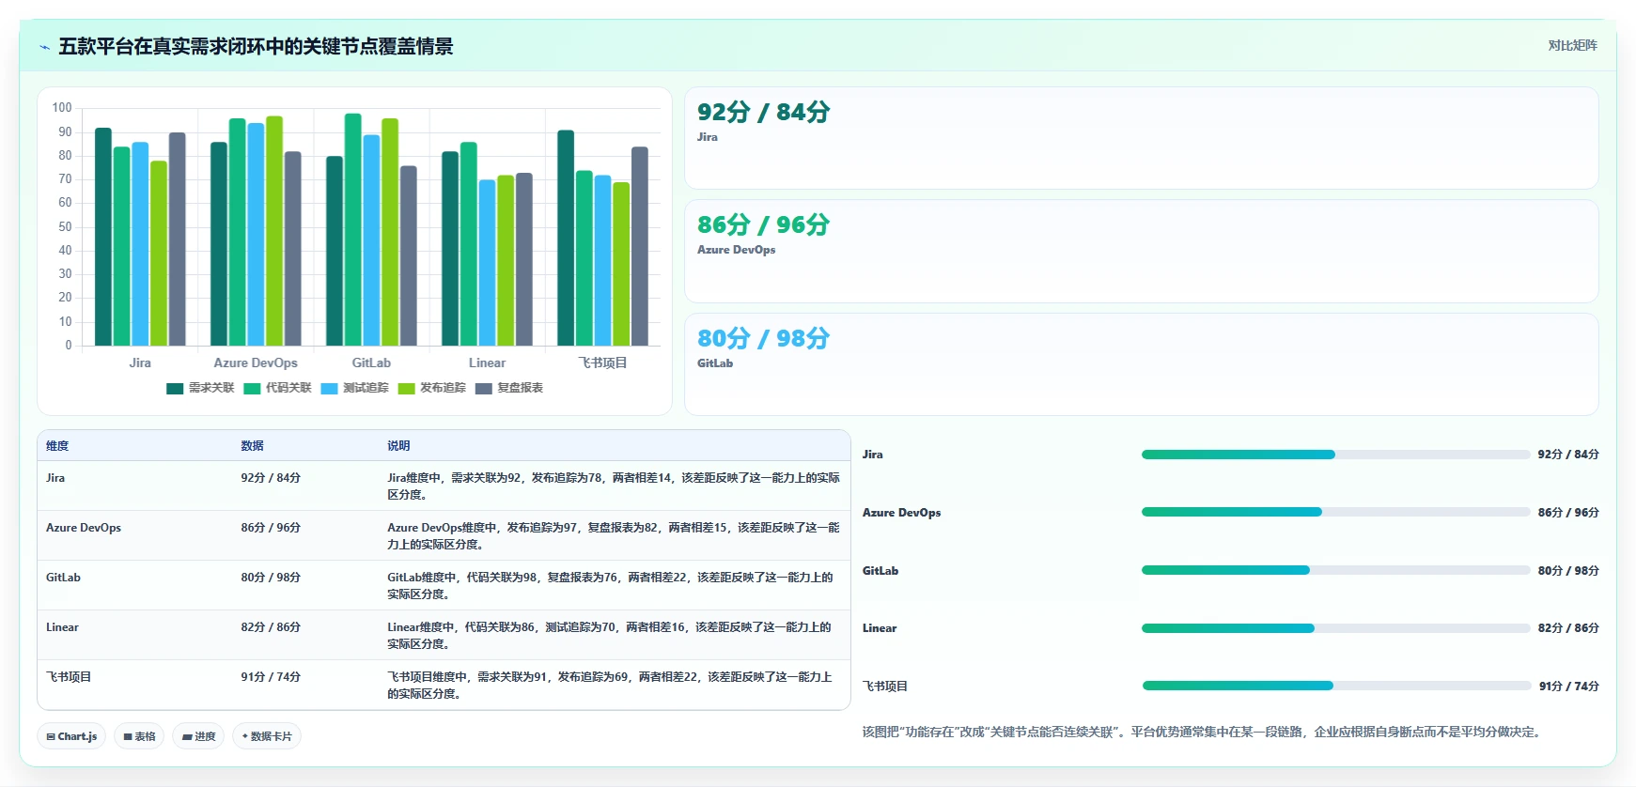Select the 82分 / 86分 cell in table
Image resolution: width=1636 pixels, height=787 pixels.
[x=271, y=627]
